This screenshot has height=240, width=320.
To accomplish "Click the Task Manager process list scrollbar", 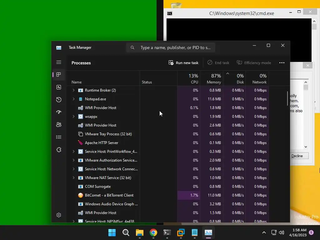I will click(287, 98).
